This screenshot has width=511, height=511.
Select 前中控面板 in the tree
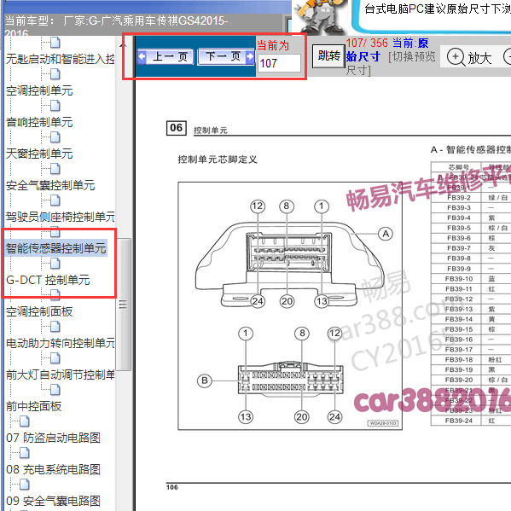(x=34, y=406)
